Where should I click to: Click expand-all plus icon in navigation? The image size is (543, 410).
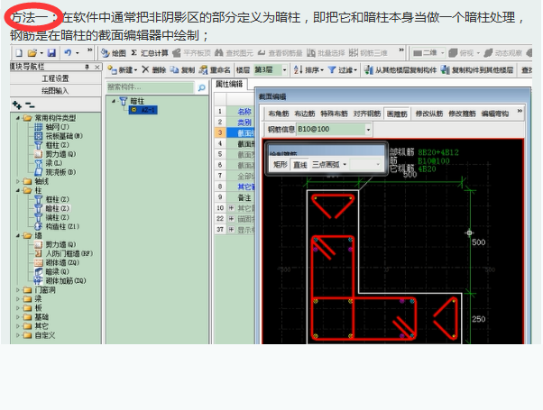click(x=17, y=105)
